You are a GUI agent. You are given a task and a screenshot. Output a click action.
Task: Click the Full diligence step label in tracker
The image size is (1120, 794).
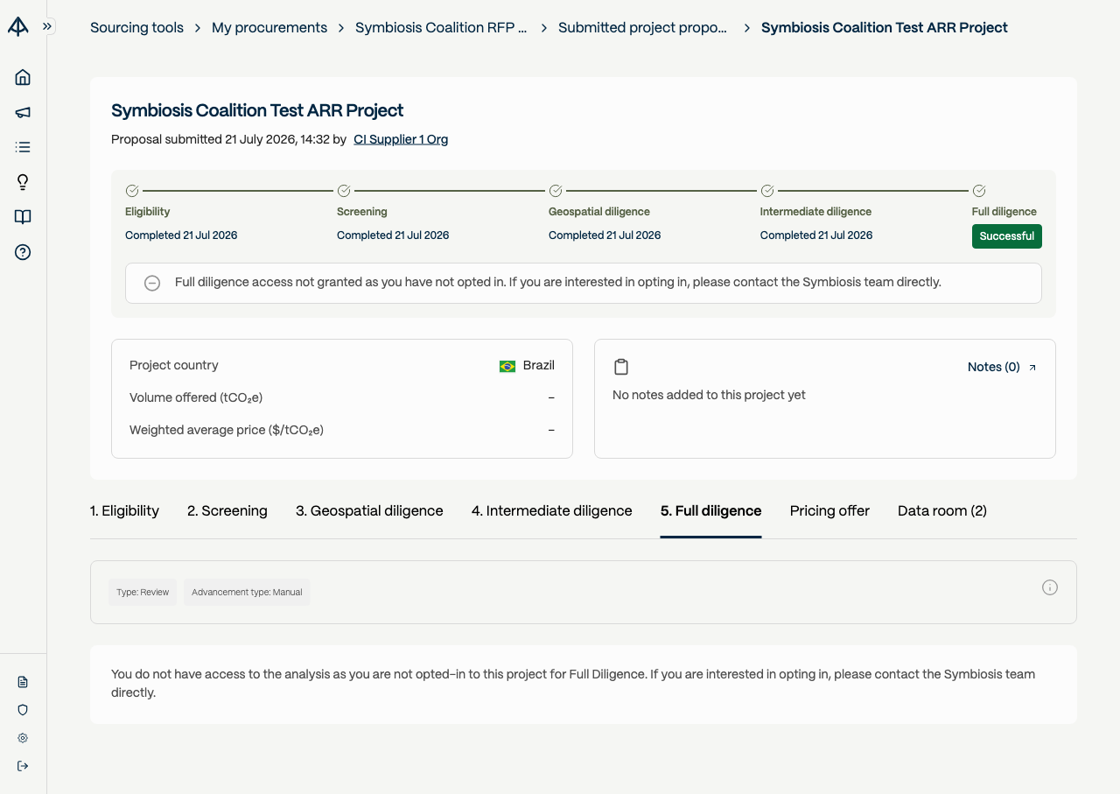[1004, 212]
